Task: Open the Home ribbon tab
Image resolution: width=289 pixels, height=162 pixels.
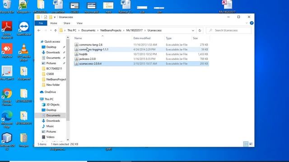Action: [54, 23]
